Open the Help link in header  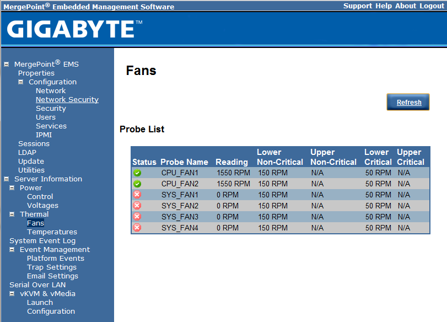[x=384, y=6]
